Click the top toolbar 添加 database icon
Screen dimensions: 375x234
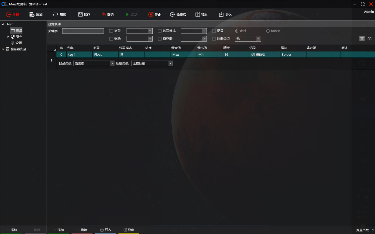32,15
